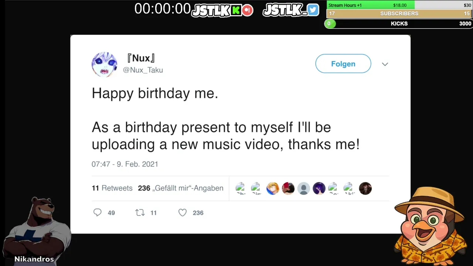The width and height of the screenshot is (473, 266).
Task: Open the @Nux_Taku handle link
Action: 143,70
